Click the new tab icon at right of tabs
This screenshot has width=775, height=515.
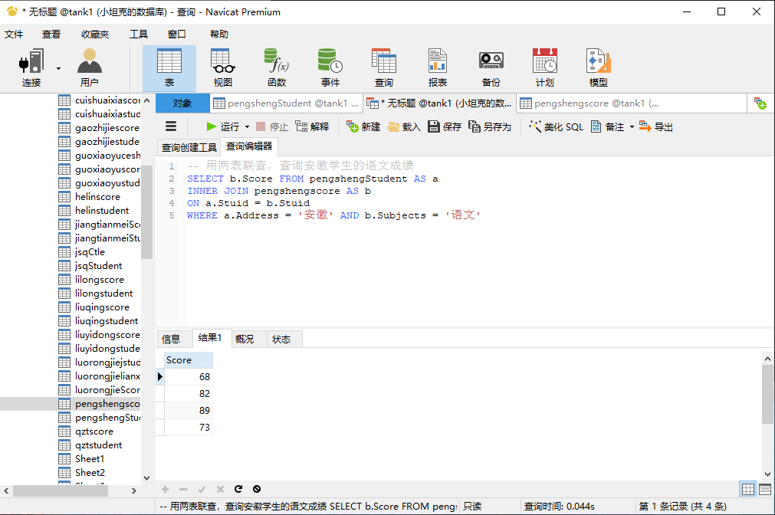[760, 103]
